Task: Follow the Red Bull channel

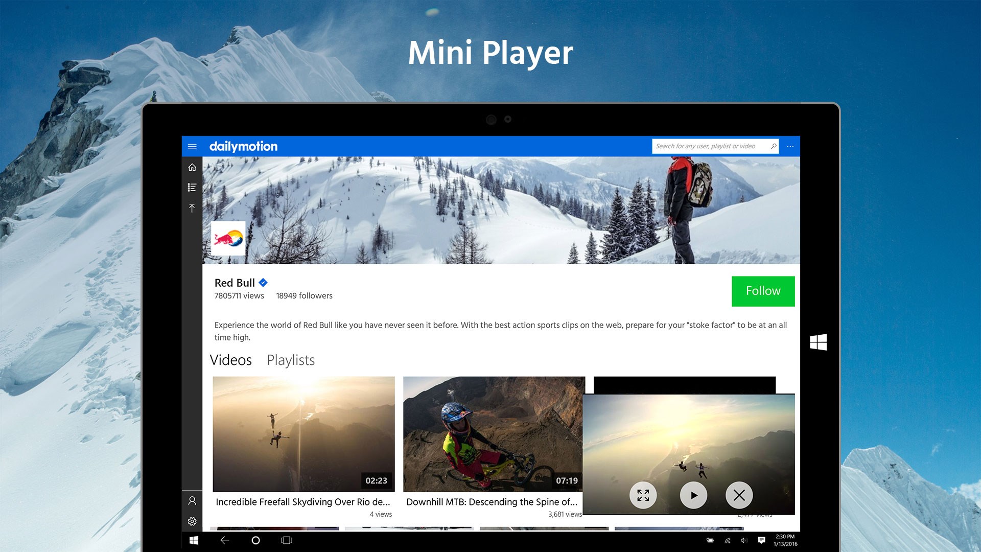Action: click(x=763, y=291)
